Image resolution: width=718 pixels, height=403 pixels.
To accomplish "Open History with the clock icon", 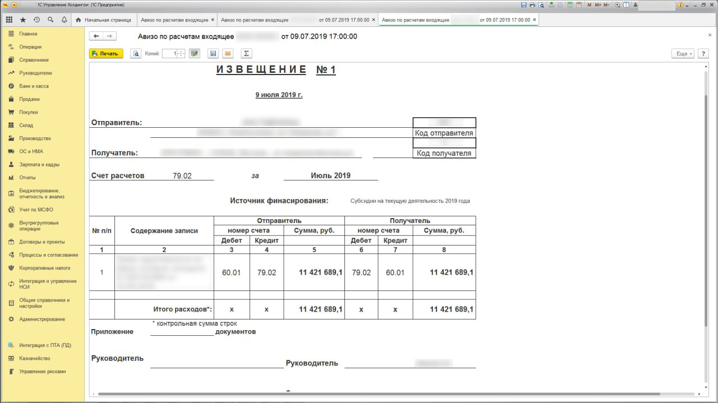I will click(36, 20).
